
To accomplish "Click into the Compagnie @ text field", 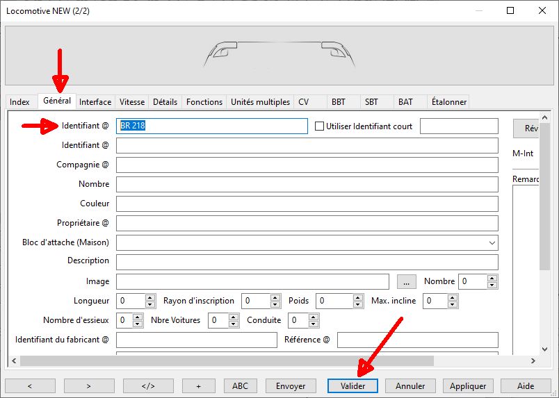I will (307, 165).
